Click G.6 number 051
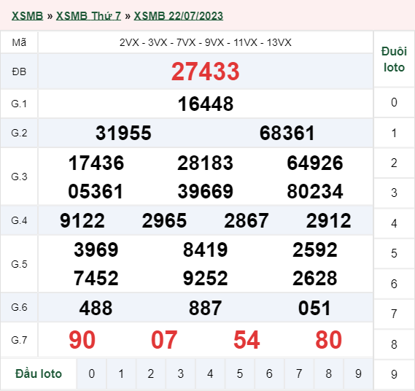Image resolution: width=415 pixels, height=391 pixels. pyautogui.click(x=314, y=308)
